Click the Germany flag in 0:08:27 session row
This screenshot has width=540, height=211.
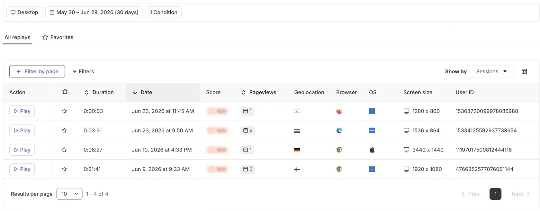coord(297,150)
